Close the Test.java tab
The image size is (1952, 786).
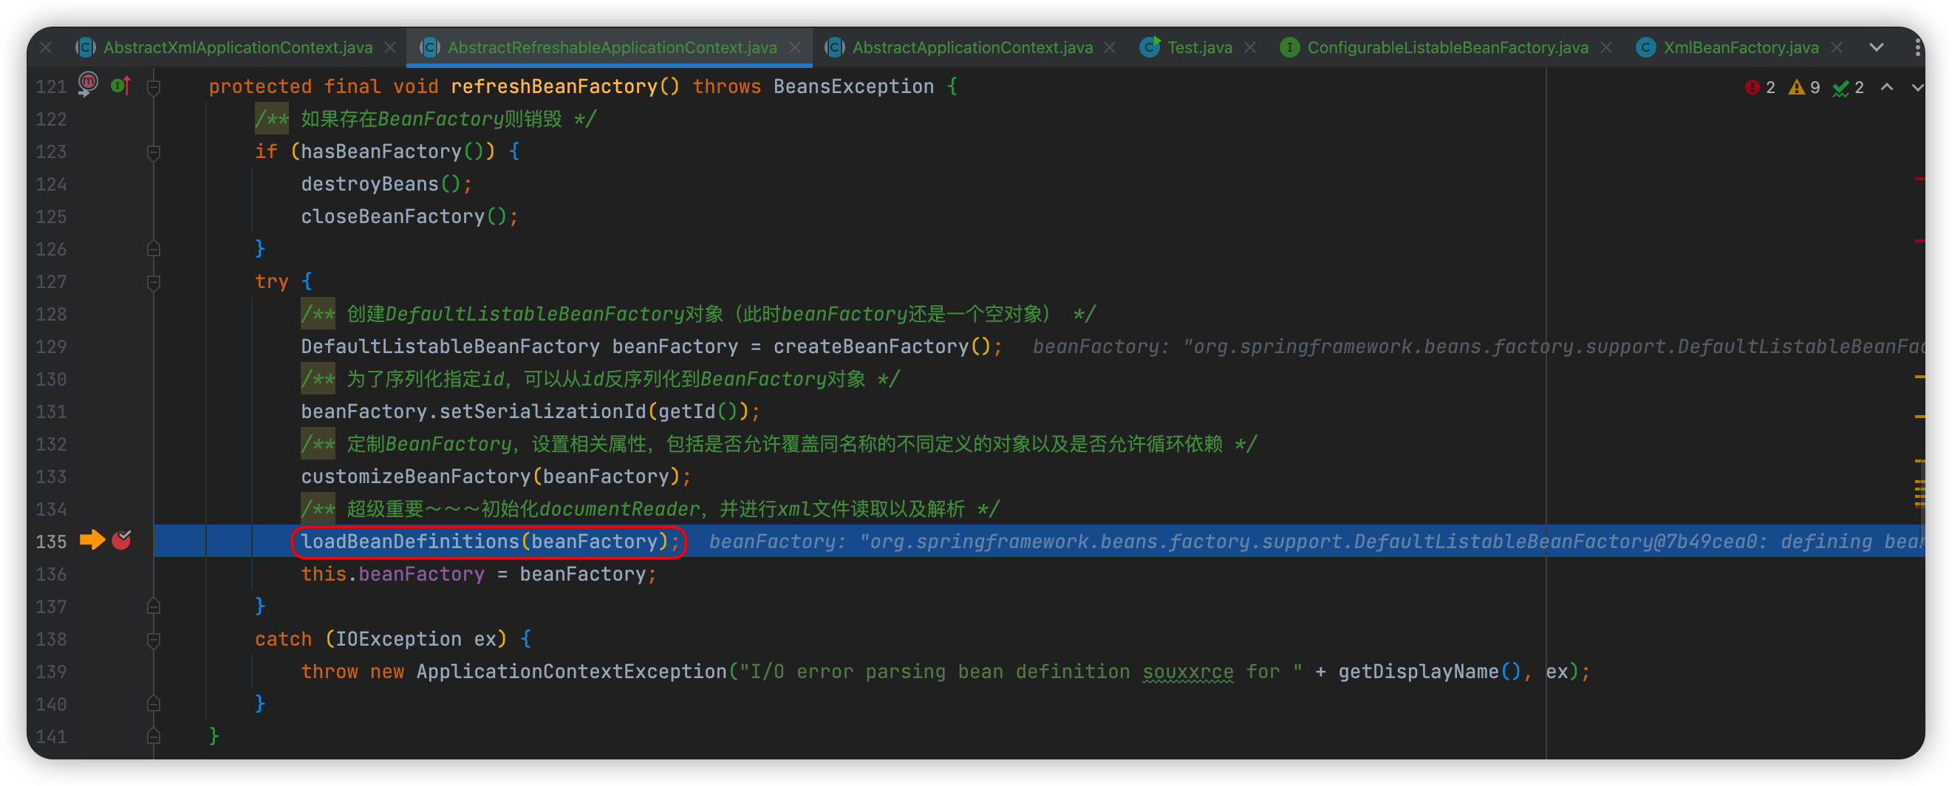point(1250,47)
